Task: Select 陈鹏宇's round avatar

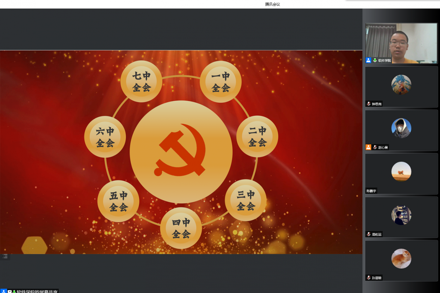Action: 401,171
